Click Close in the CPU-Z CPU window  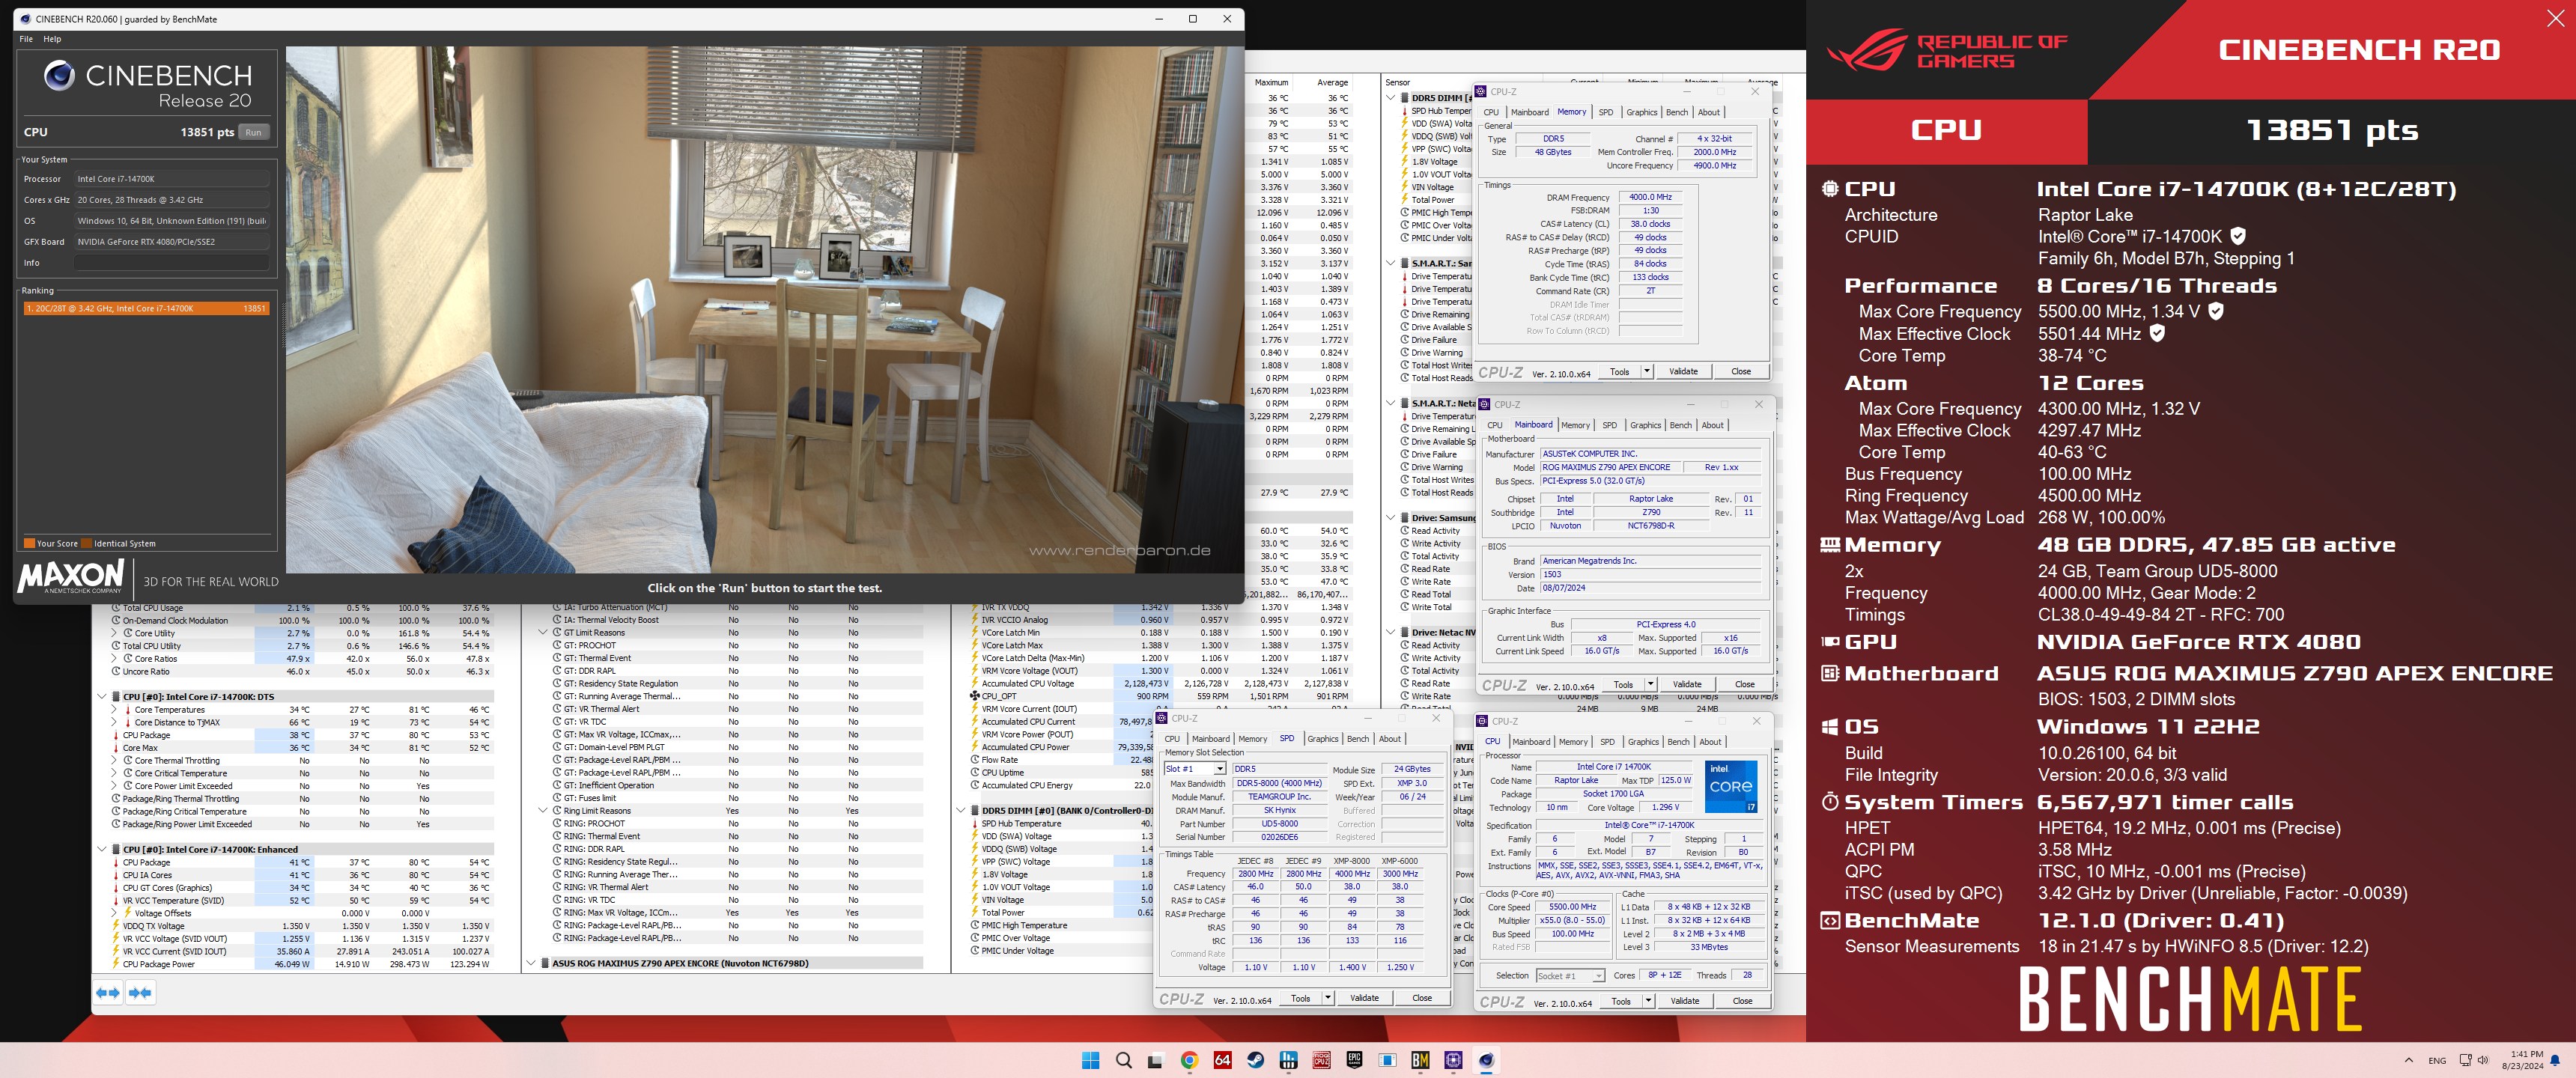(x=1742, y=1001)
